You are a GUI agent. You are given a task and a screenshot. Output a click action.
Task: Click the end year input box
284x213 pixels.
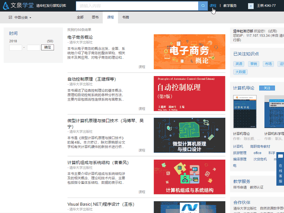click(x=33, y=48)
